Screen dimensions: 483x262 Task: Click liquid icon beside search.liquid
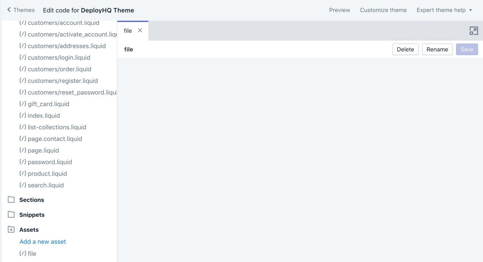[23, 185]
